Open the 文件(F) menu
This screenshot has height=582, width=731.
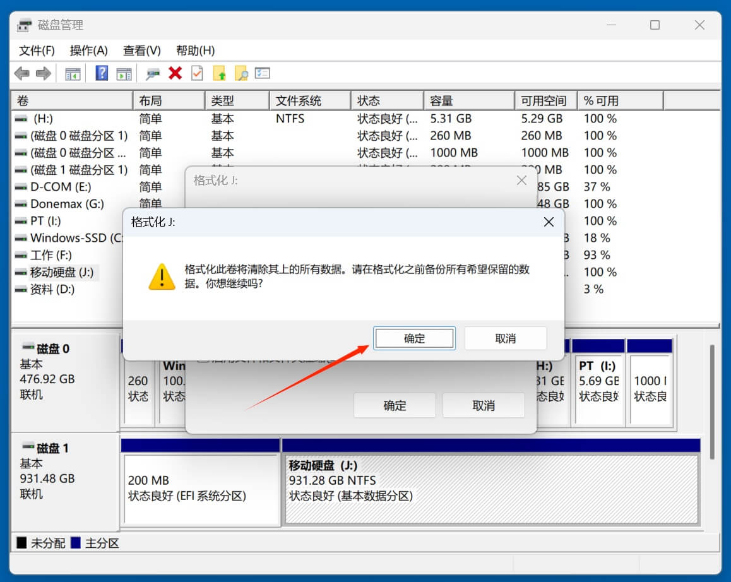tap(36, 50)
